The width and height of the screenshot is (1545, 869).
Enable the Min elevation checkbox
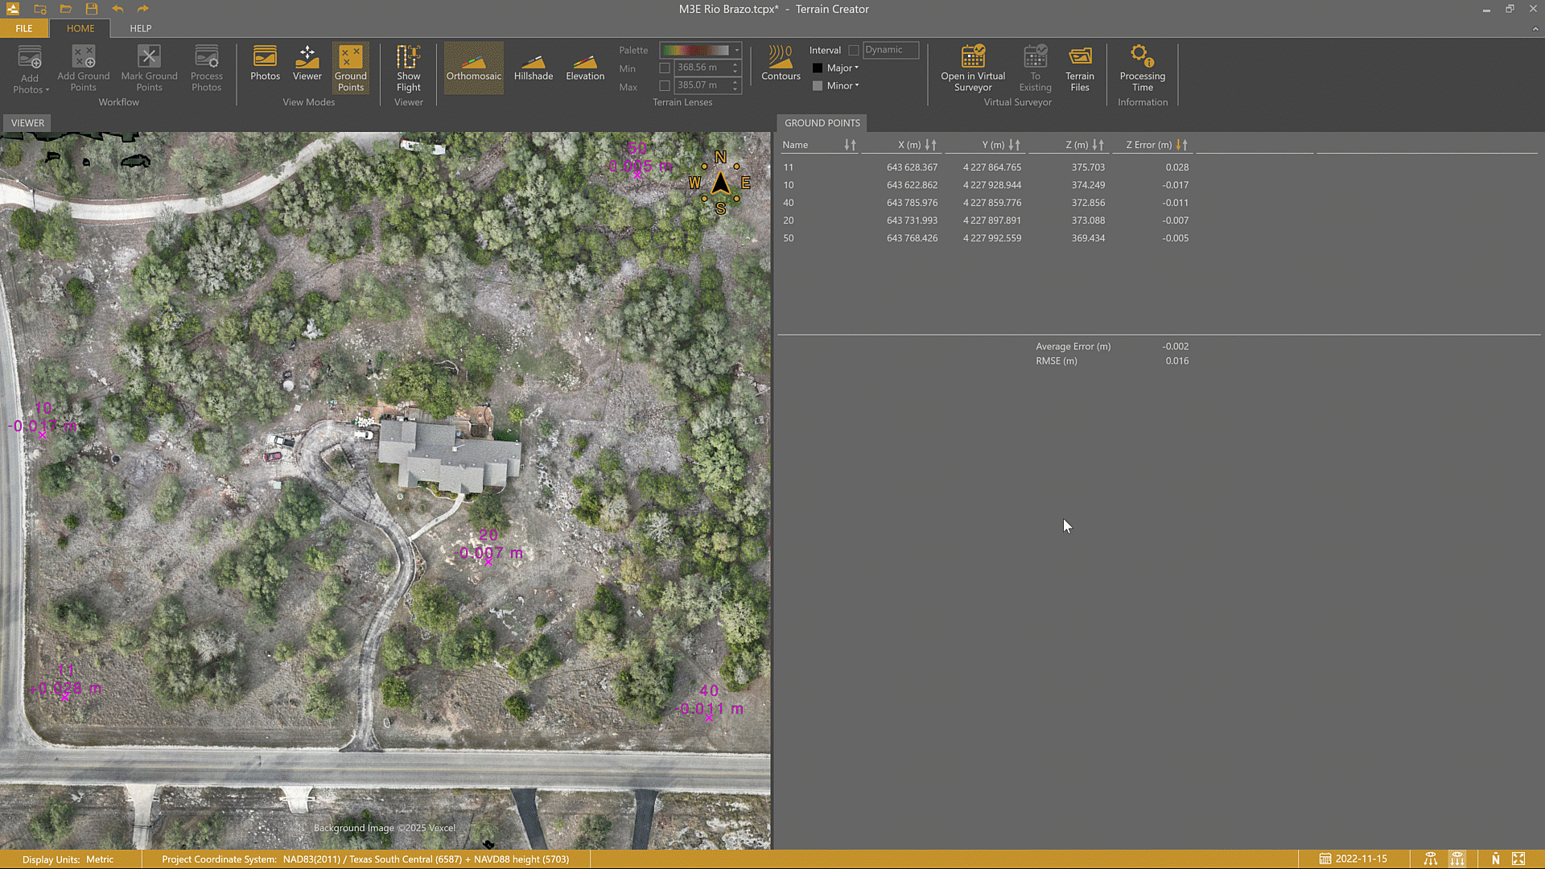tap(665, 68)
